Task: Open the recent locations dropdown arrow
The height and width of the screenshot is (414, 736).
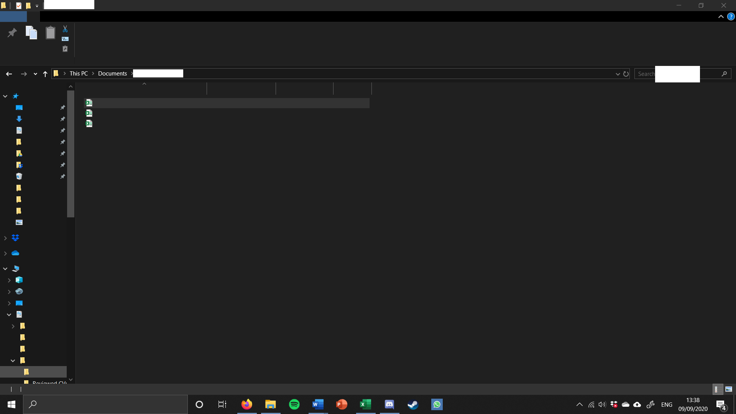Action: click(x=35, y=74)
